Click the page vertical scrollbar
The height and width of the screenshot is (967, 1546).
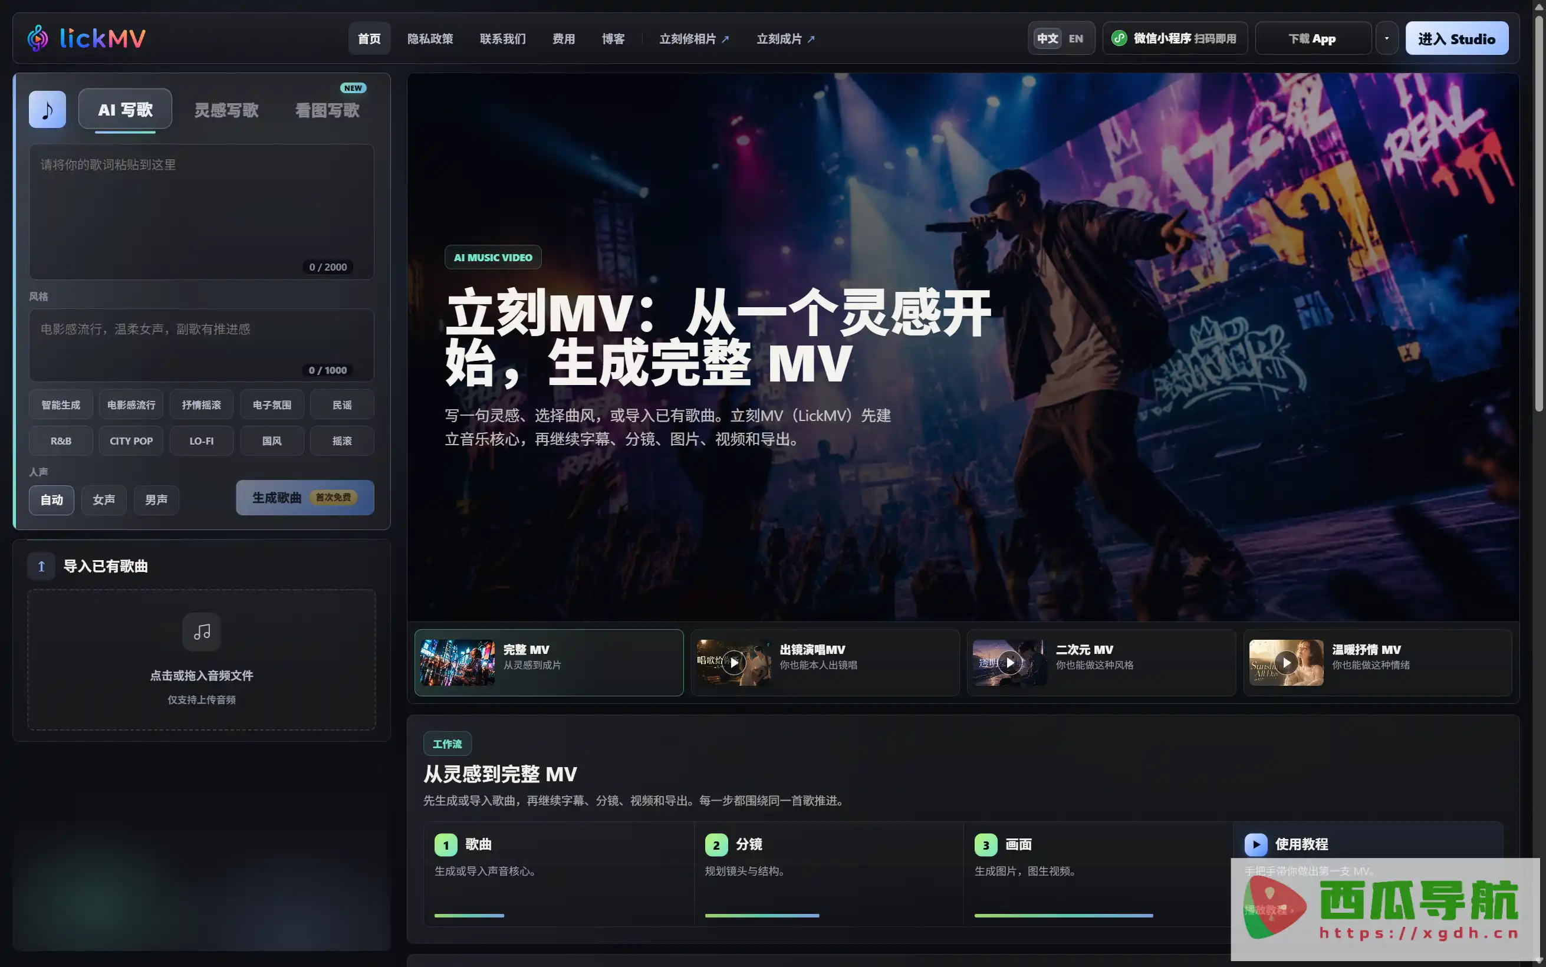point(1540,214)
